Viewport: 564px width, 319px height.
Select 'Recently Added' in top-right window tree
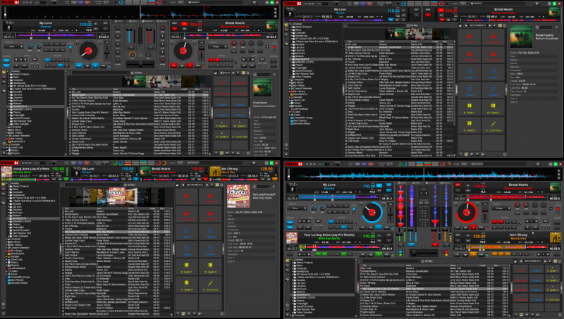tap(302, 123)
